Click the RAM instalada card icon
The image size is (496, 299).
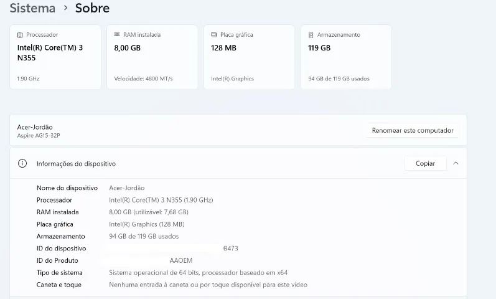pos(117,34)
